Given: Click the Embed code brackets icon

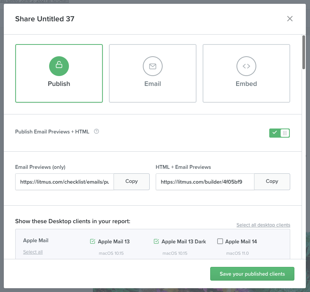Looking at the screenshot, I should [246, 66].
